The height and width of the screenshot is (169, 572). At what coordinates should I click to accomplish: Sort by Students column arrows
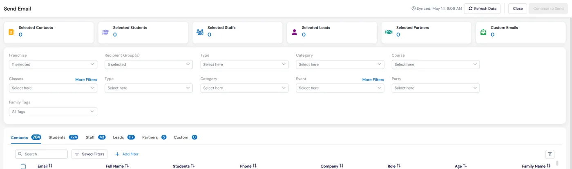tap(193, 166)
